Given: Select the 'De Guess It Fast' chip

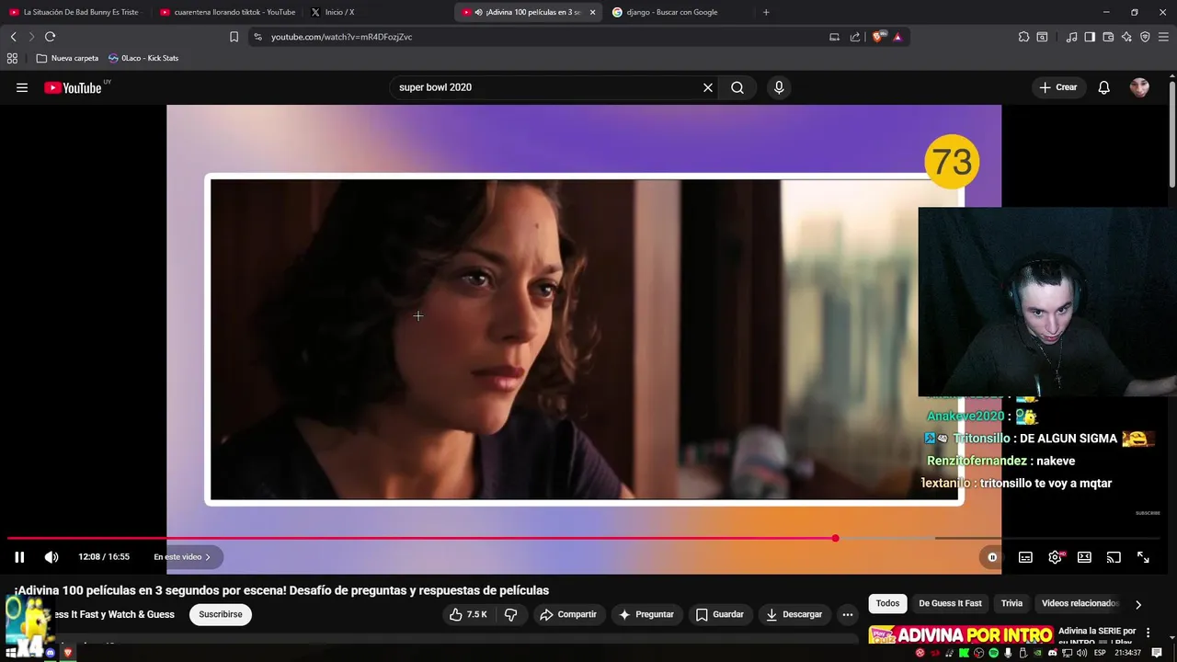Looking at the screenshot, I should [950, 603].
